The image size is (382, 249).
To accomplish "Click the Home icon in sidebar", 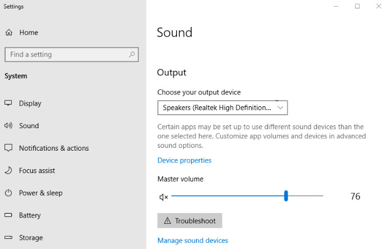I will 8,33.
